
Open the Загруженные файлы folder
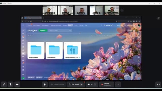[x=36, y=50]
